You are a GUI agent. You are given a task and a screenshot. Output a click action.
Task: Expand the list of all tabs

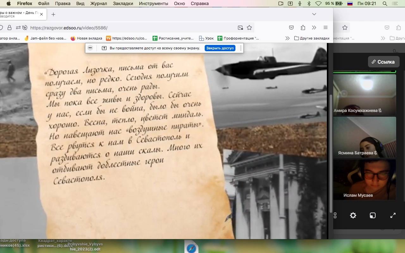pyautogui.click(x=314, y=14)
